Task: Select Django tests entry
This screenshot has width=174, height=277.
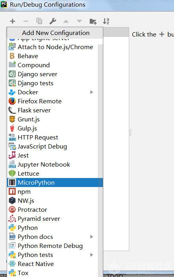Action: click(x=52, y=83)
